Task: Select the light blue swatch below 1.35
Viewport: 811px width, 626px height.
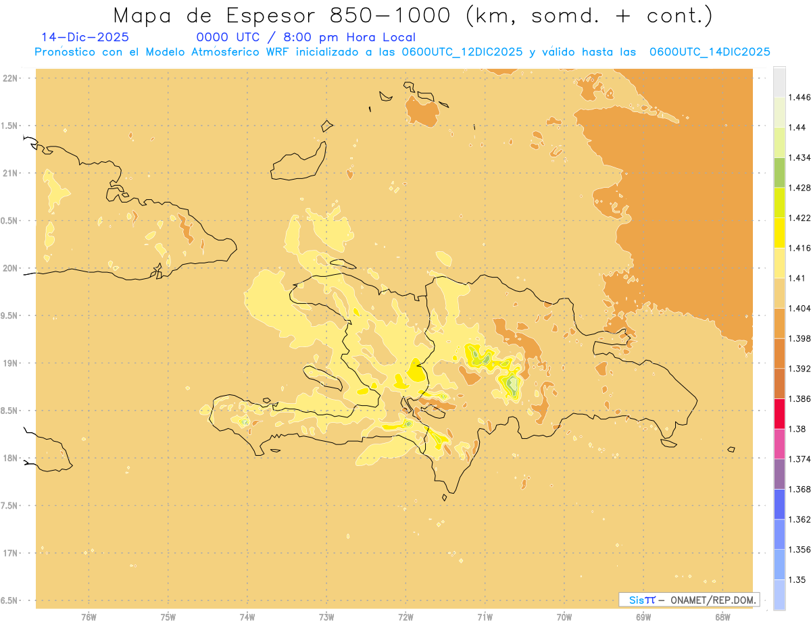Action: coord(779,595)
